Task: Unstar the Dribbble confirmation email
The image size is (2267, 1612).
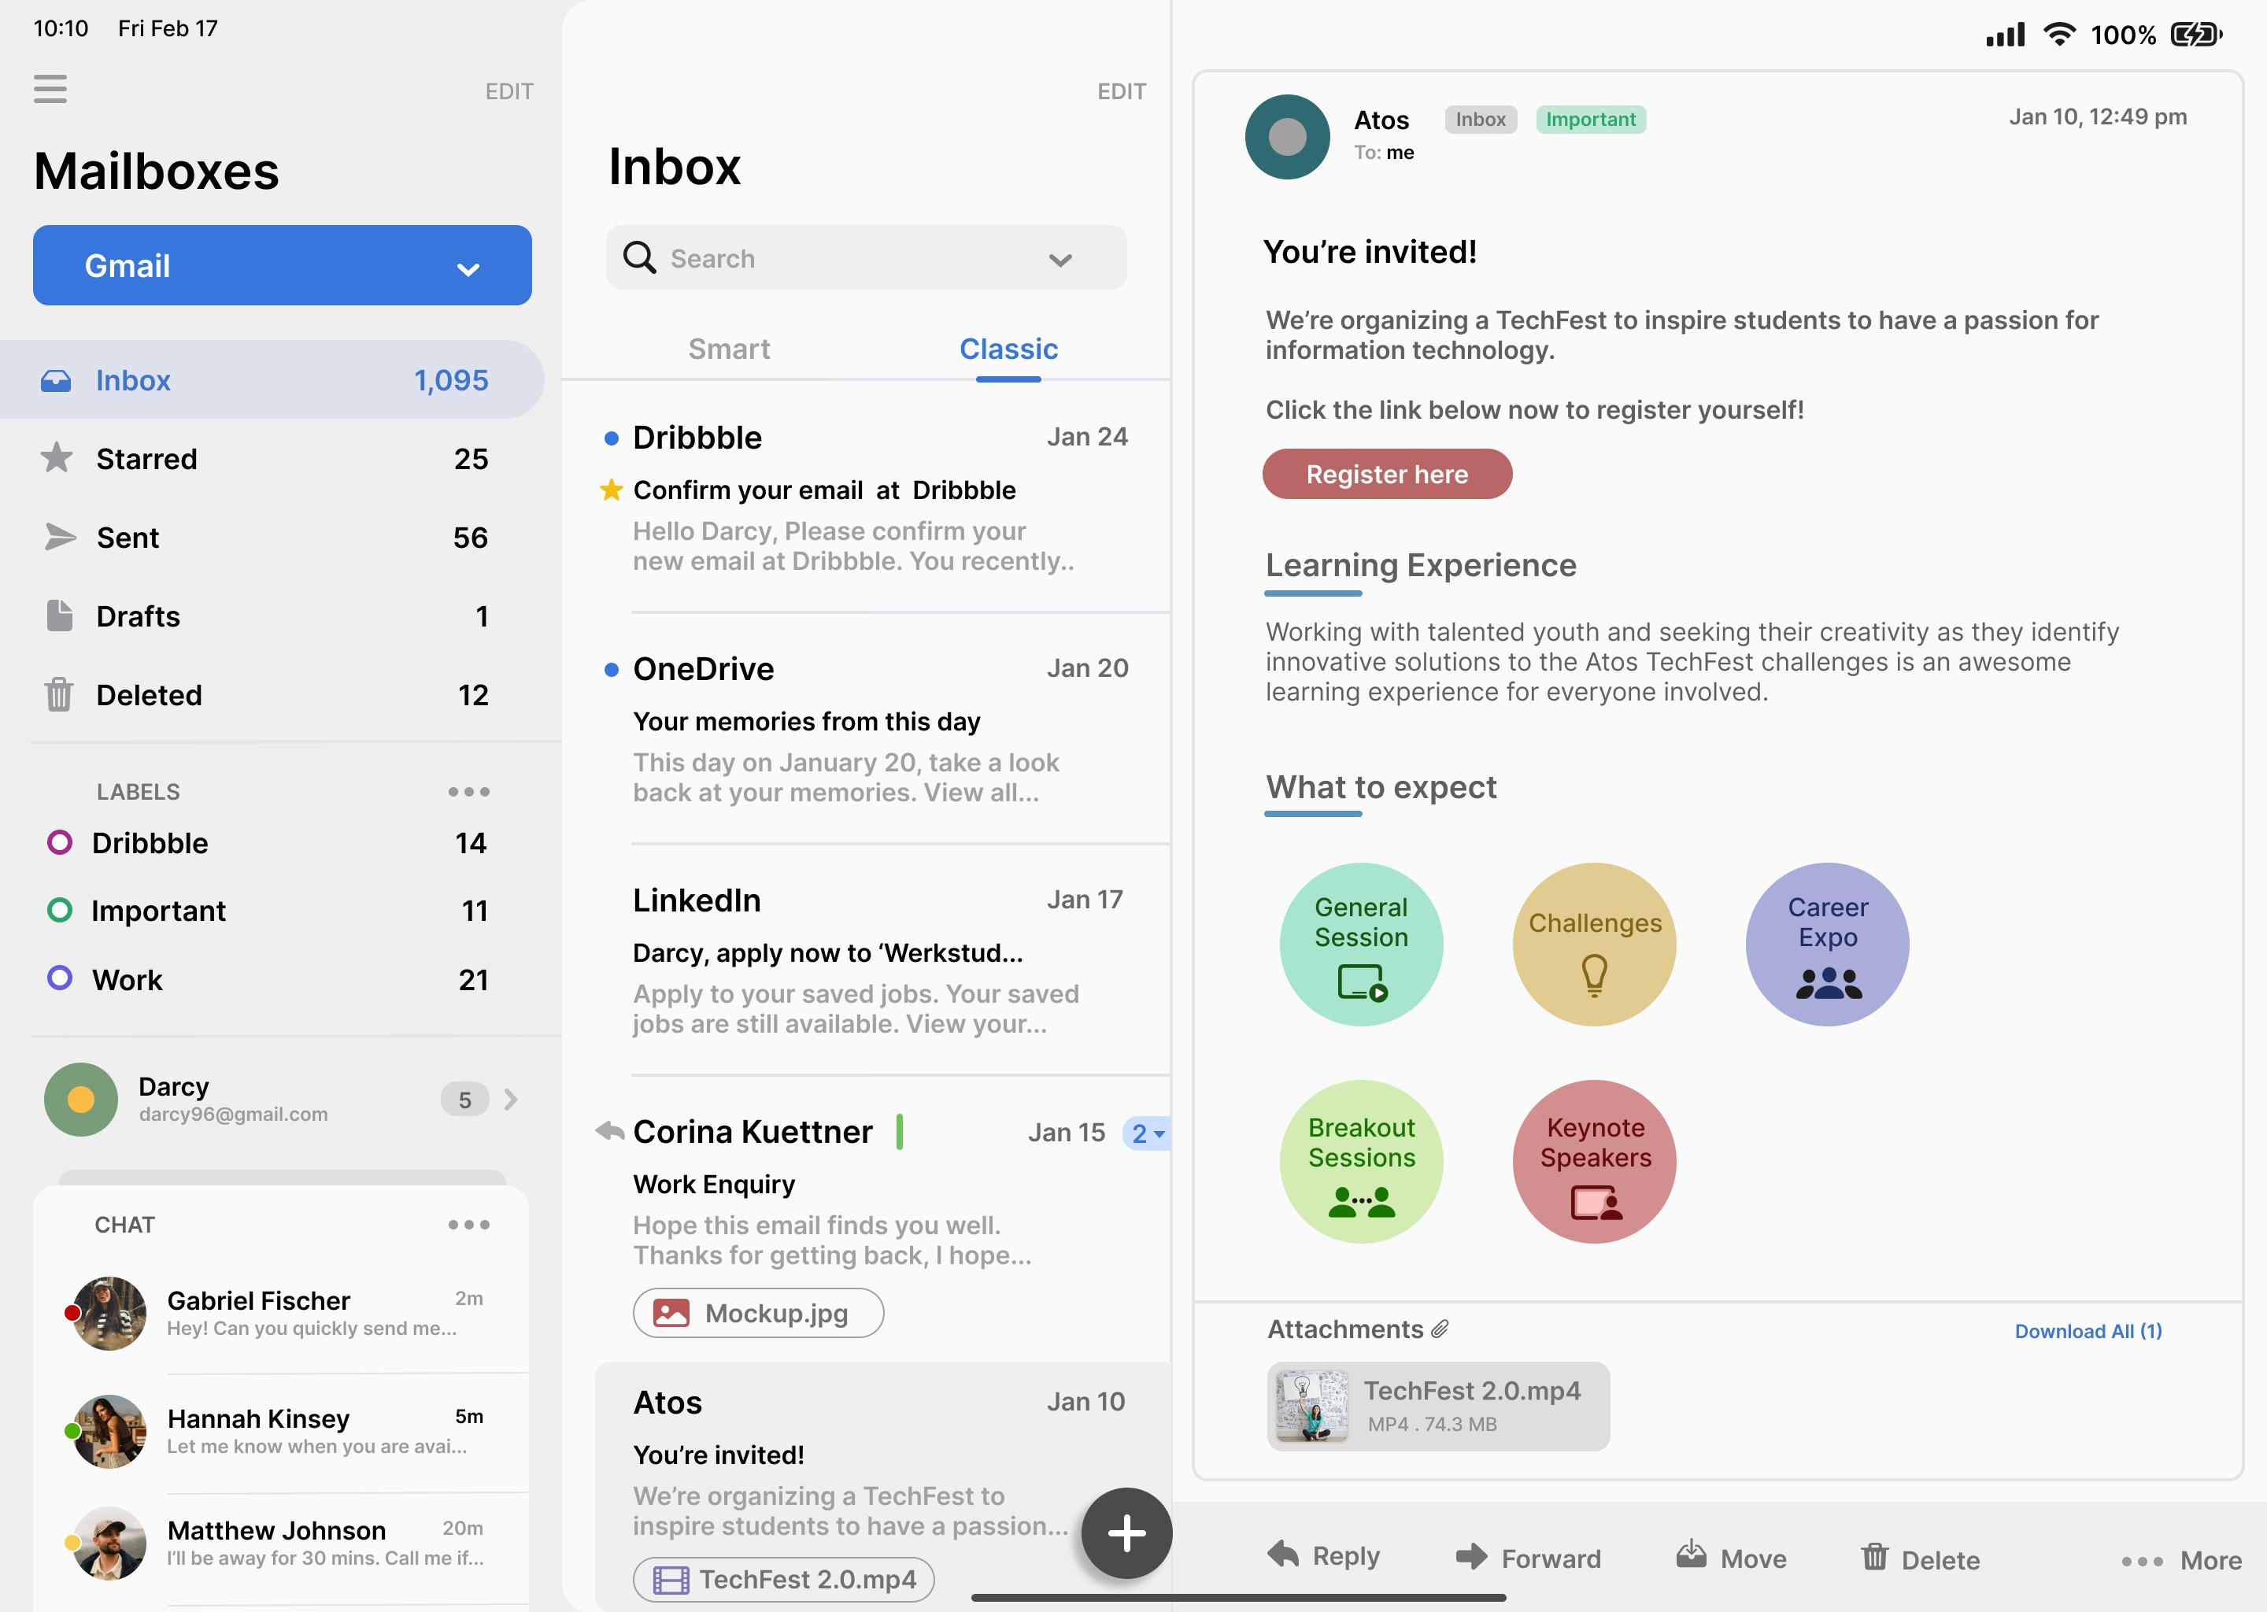Action: pyautogui.click(x=610, y=490)
